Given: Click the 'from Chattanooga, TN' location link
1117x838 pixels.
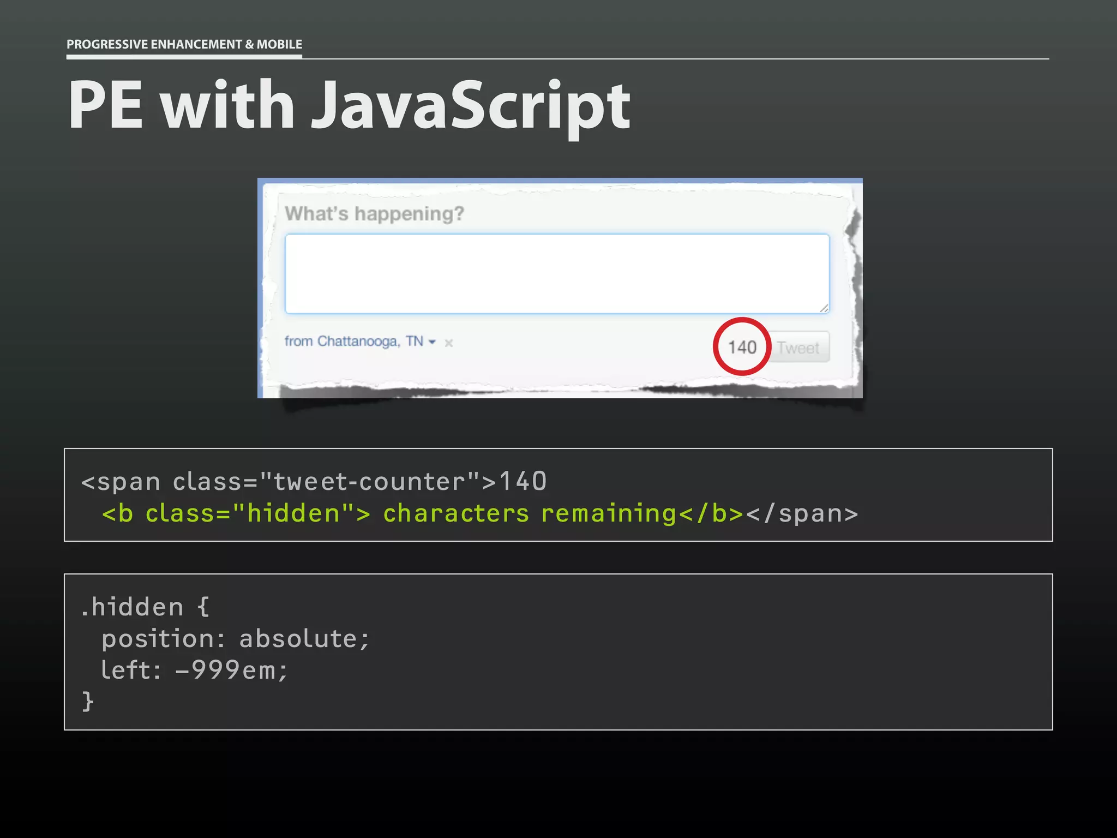Looking at the screenshot, I should (x=354, y=342).
